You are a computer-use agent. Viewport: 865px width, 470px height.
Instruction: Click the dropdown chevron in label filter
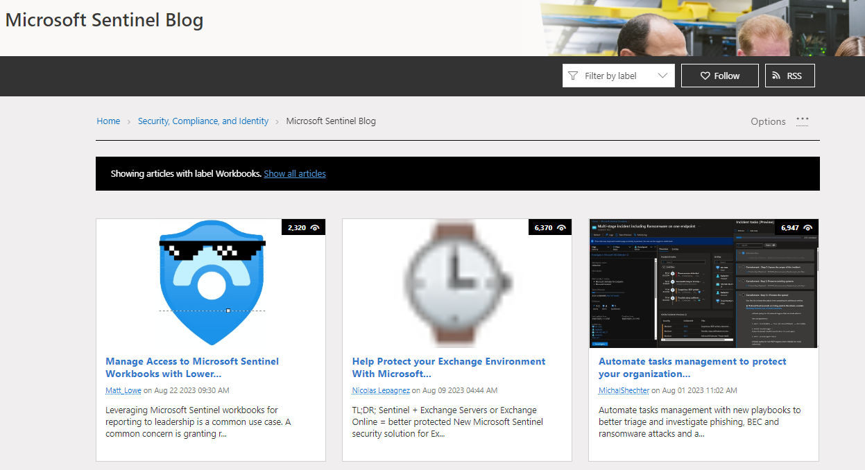662,76
